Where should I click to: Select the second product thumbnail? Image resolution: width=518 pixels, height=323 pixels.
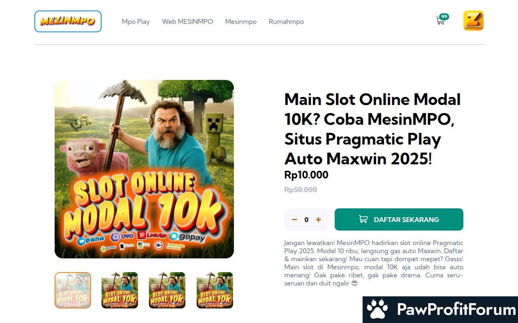coord(120,290)
